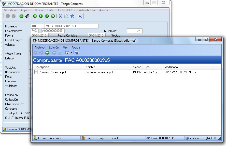The width and height of the screenshot is (226, 146).
Task: Open the Ver menu
Action: tap(65, 47)
